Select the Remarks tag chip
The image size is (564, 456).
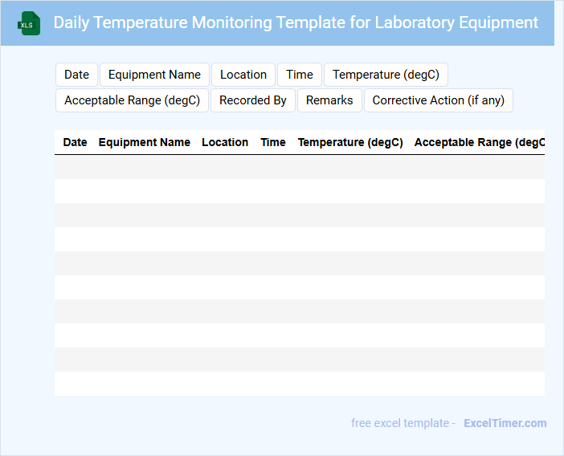point(329,100)
